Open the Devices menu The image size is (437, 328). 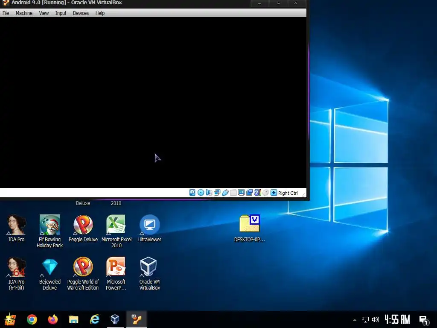click(81, 13)
